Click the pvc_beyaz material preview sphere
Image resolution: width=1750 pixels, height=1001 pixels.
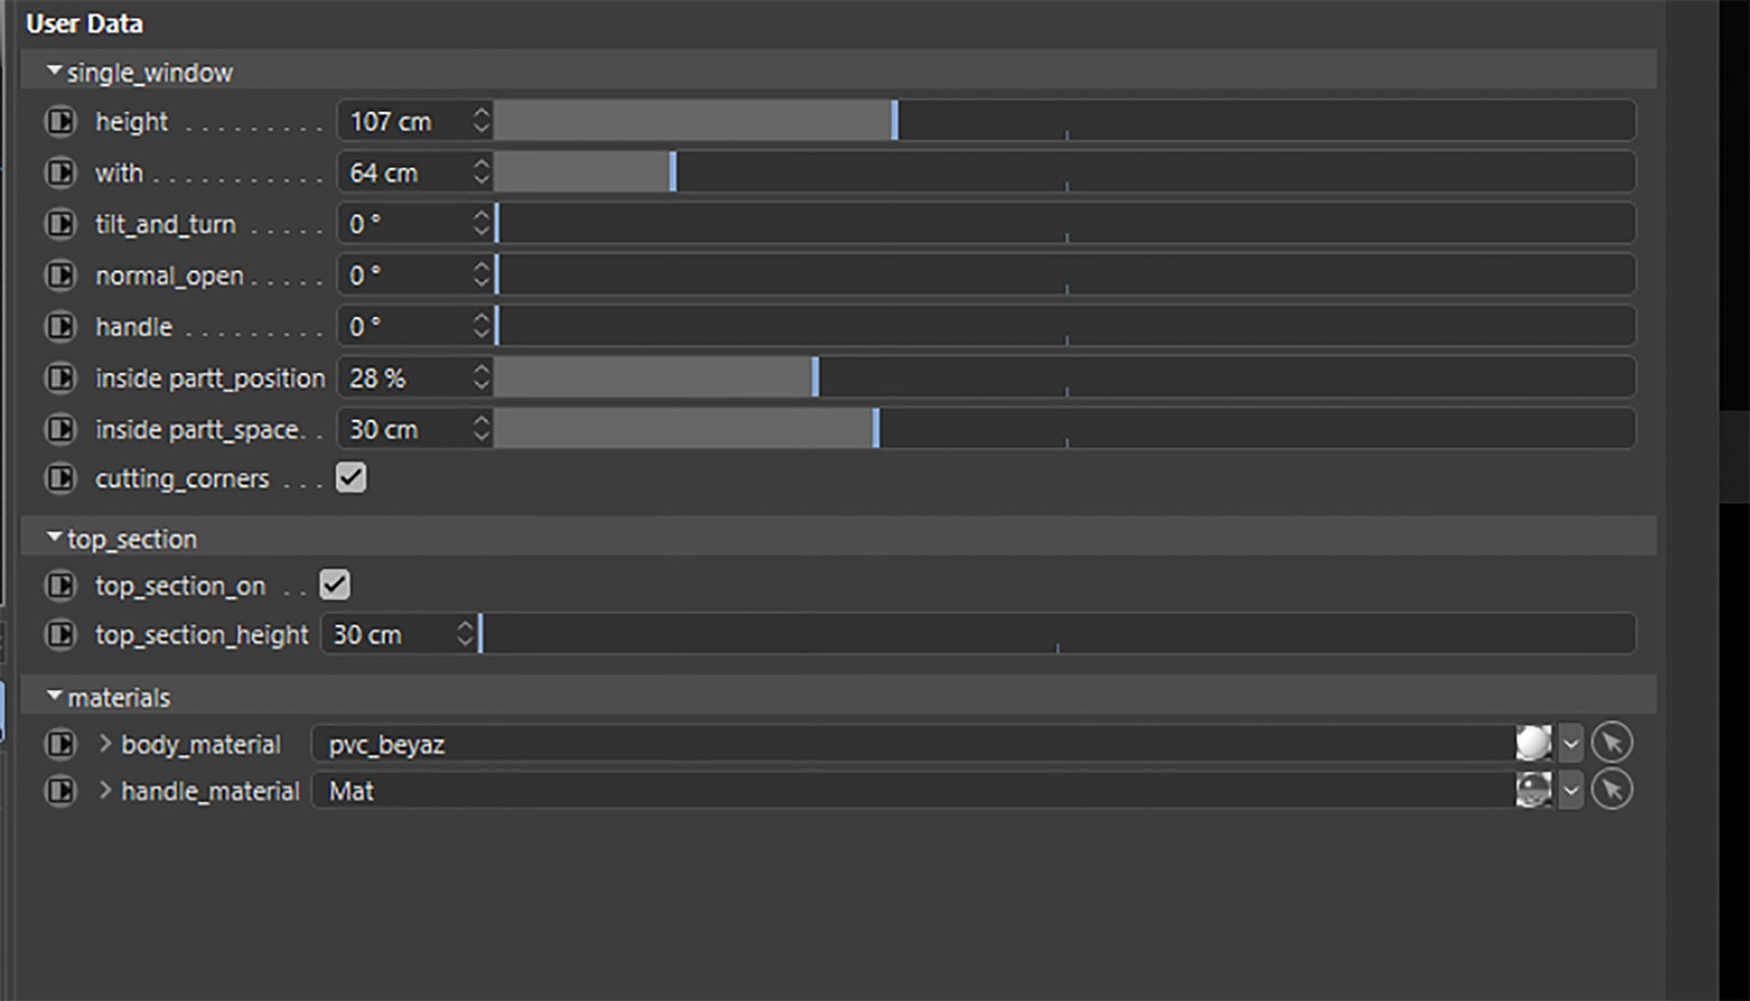tap(1533, 743)
